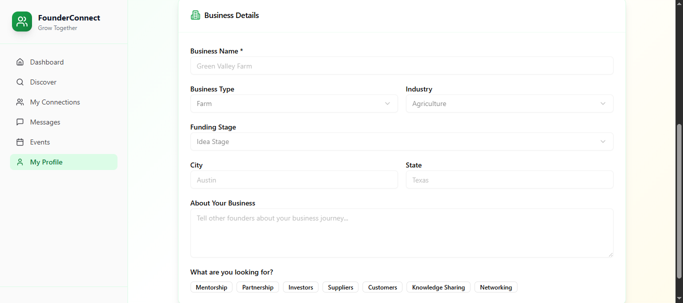The image size is (683, 303).
Task: Click the 'Funding Stage' field label
Action: 213,127
